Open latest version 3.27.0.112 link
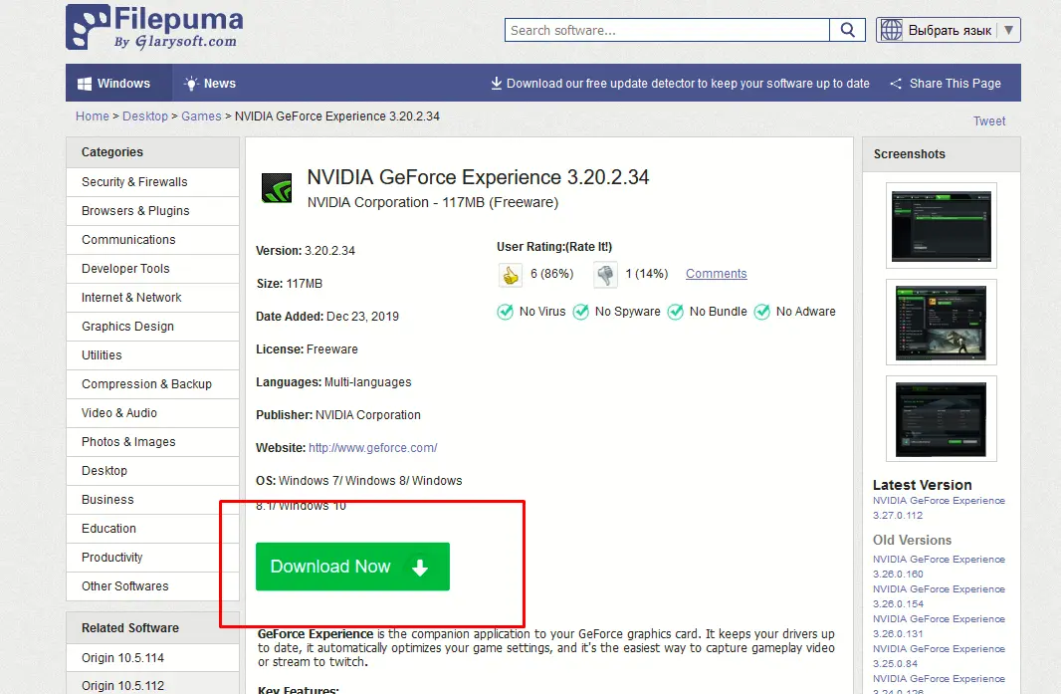Viewport: 1061px width, 694px height. click(x=939, y=508)
